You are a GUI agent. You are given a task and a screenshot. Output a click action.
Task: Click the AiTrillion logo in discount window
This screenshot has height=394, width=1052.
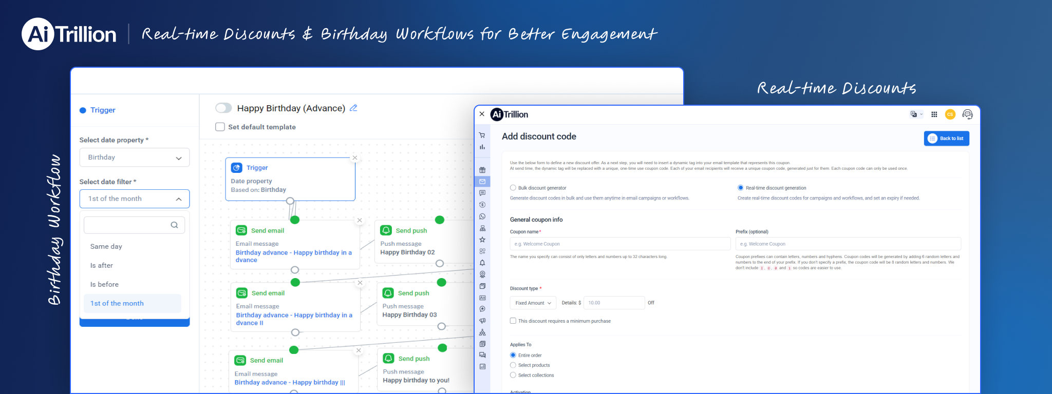[x=509, y=114]
